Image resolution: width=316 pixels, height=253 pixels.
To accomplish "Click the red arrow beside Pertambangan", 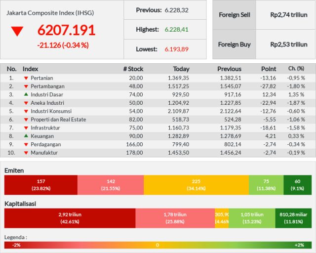I will click(x=26, y=86).
